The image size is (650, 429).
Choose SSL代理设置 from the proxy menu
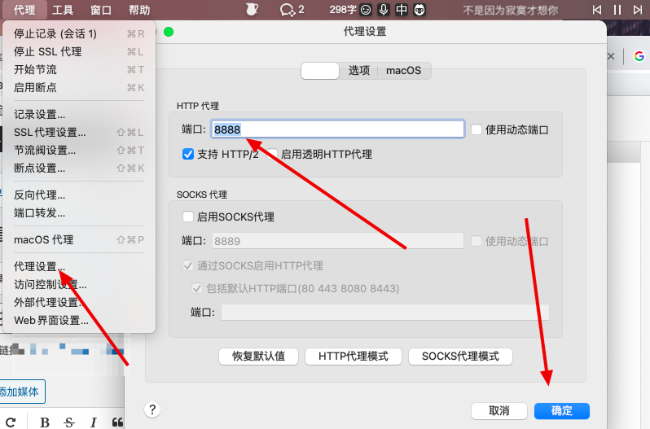tap(50, 133)
